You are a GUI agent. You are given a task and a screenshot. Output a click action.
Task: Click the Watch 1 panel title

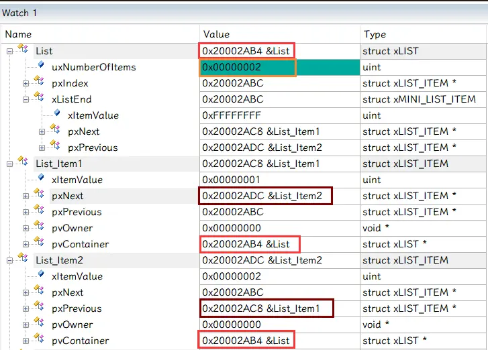pyautogui.click(x=20, y=13)
